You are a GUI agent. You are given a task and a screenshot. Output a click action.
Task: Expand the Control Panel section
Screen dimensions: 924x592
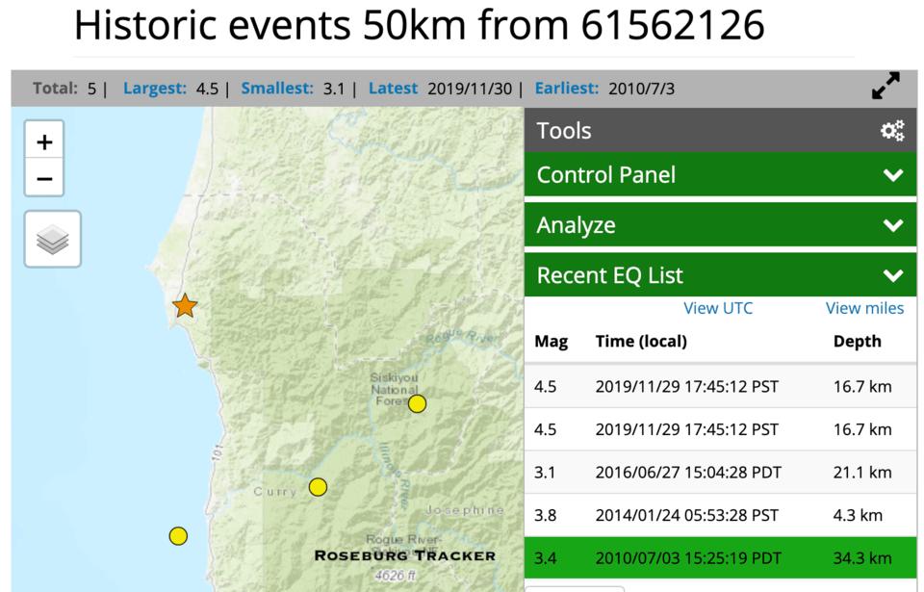[x=720, y=175]
